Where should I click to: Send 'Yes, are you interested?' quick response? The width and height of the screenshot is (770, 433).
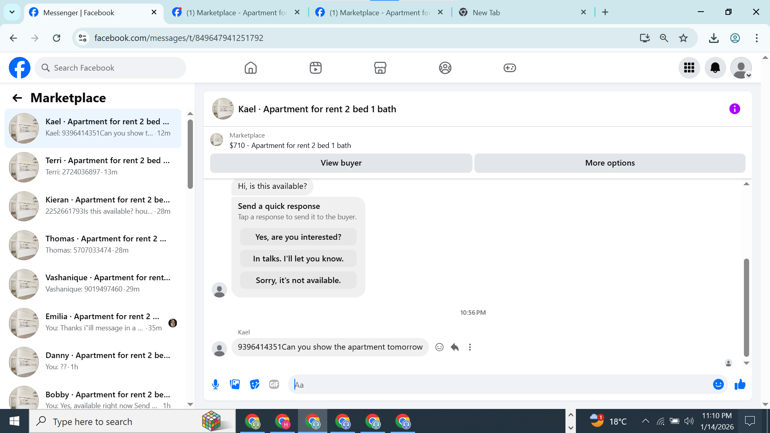(x=298, y=237)
